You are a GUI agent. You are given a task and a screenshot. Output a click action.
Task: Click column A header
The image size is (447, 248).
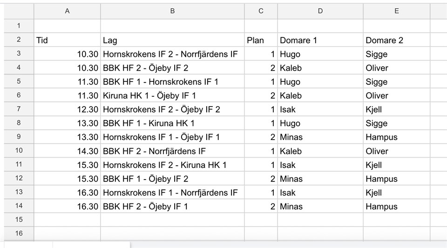(x=67, y=11)
